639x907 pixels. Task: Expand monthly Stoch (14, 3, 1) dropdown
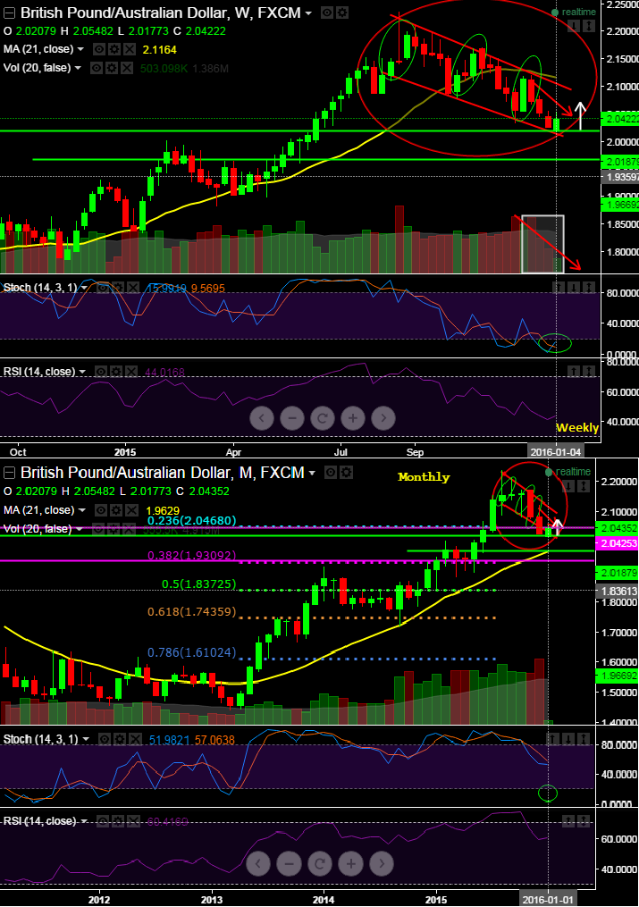(86, 739)
